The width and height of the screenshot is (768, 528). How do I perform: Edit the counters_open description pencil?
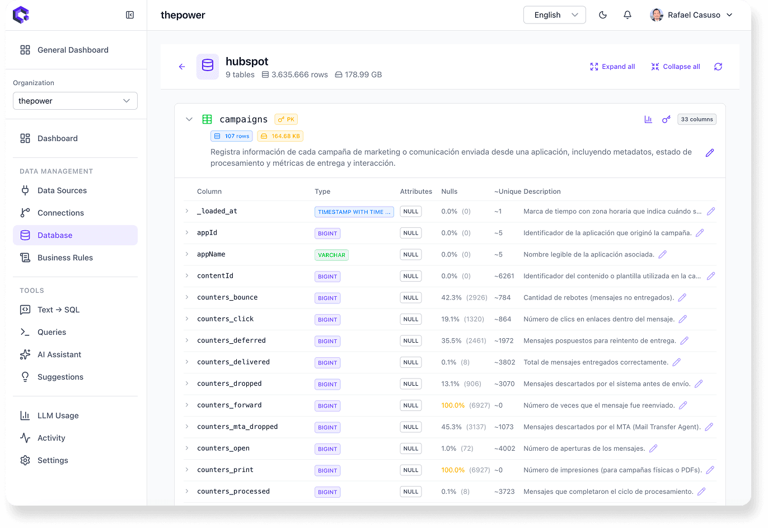(x=653, y=448)
